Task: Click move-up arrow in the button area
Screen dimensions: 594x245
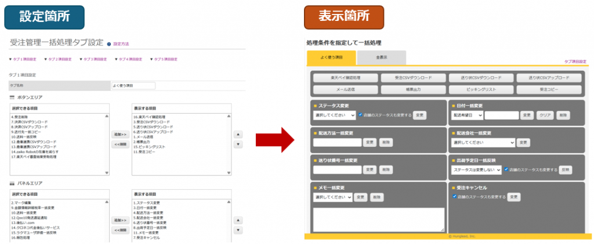Action: pos(237,134)
